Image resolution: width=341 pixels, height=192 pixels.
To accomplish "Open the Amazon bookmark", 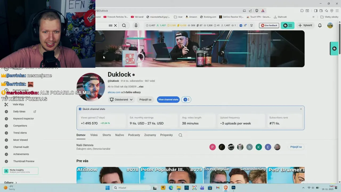I will (191, 17).
